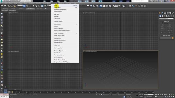
Task: Select the Unlink Selection tool
Action: pos(11,6)
